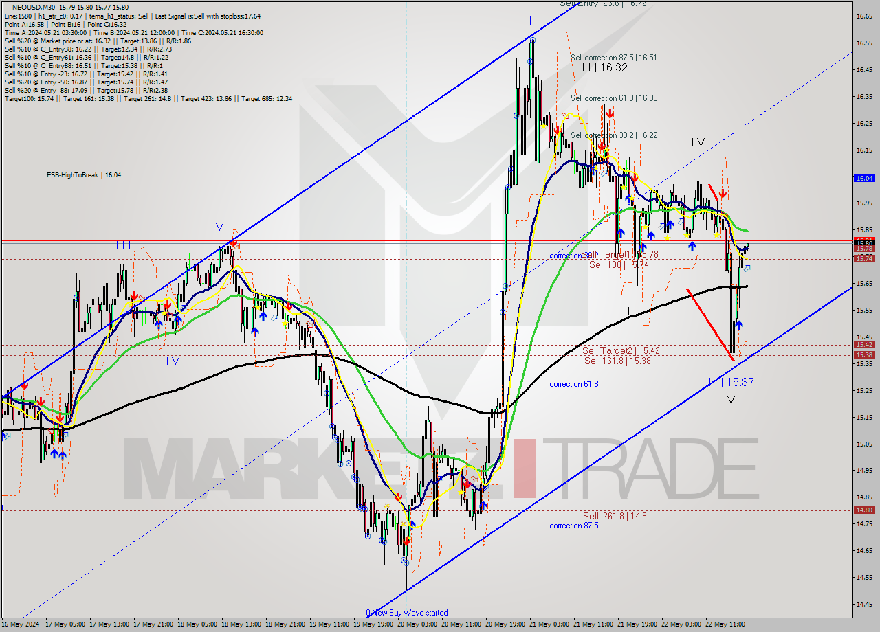This screenshot has width=880, height=632.
Task: Click the 14.95 price axis value
Action: coord(863,471)
